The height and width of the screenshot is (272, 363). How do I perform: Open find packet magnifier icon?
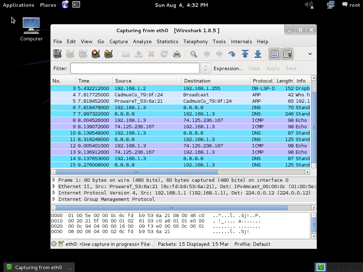click(x=194, y=54)
